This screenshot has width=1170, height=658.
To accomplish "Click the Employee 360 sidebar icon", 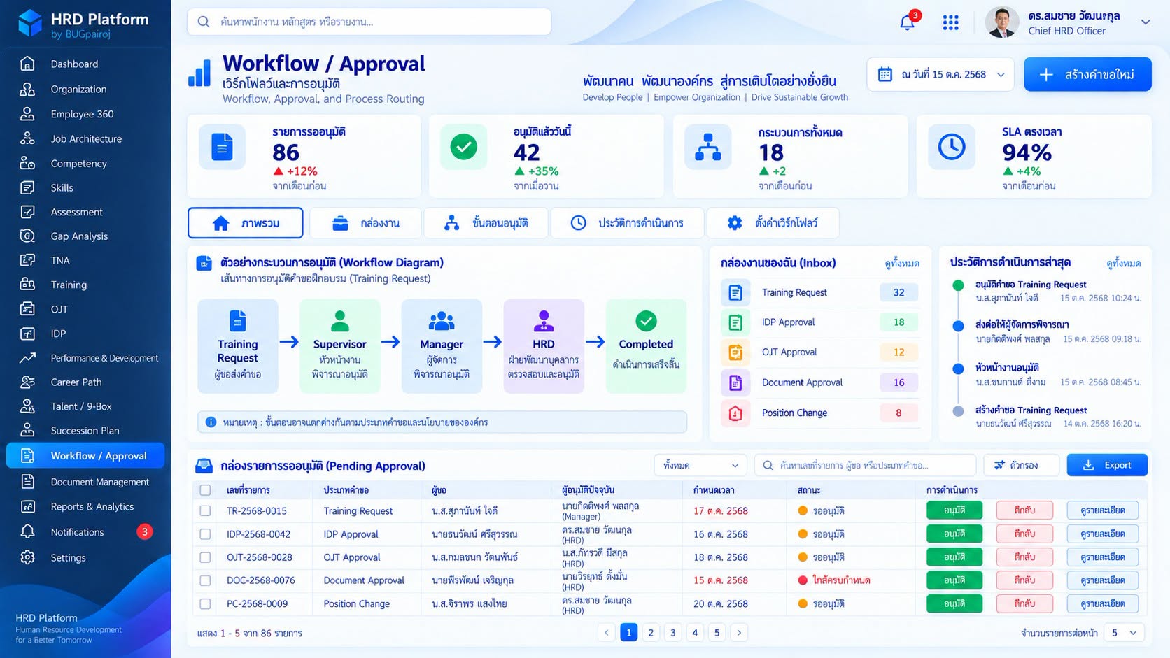I will click(27, 113).
